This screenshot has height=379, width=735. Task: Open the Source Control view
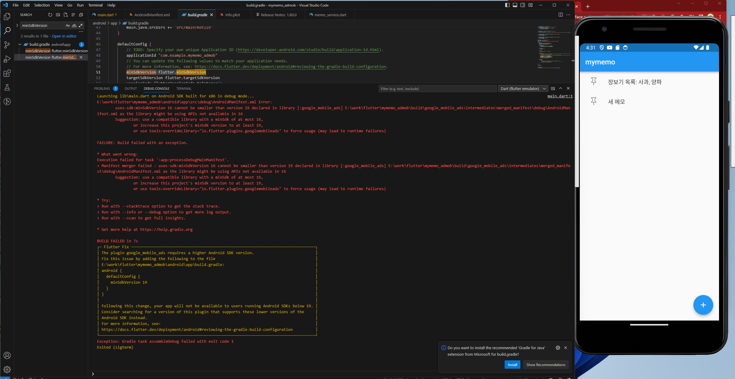click(x=7, y=45)
